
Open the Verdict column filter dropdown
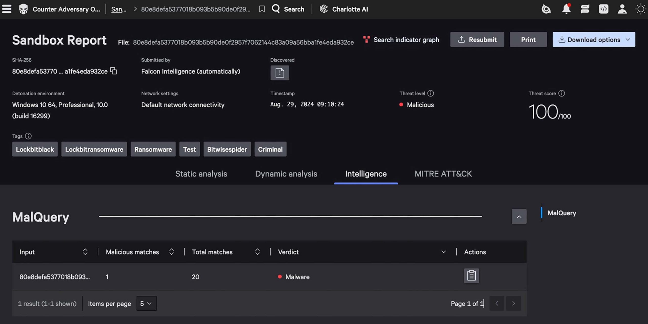(443, 252)
